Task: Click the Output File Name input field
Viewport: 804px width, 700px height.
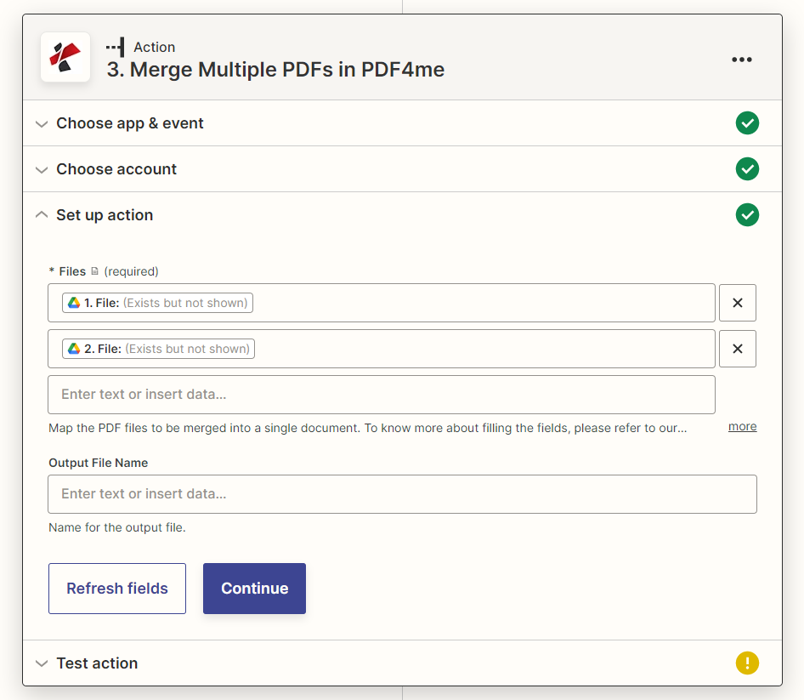Action: point(402,493)
